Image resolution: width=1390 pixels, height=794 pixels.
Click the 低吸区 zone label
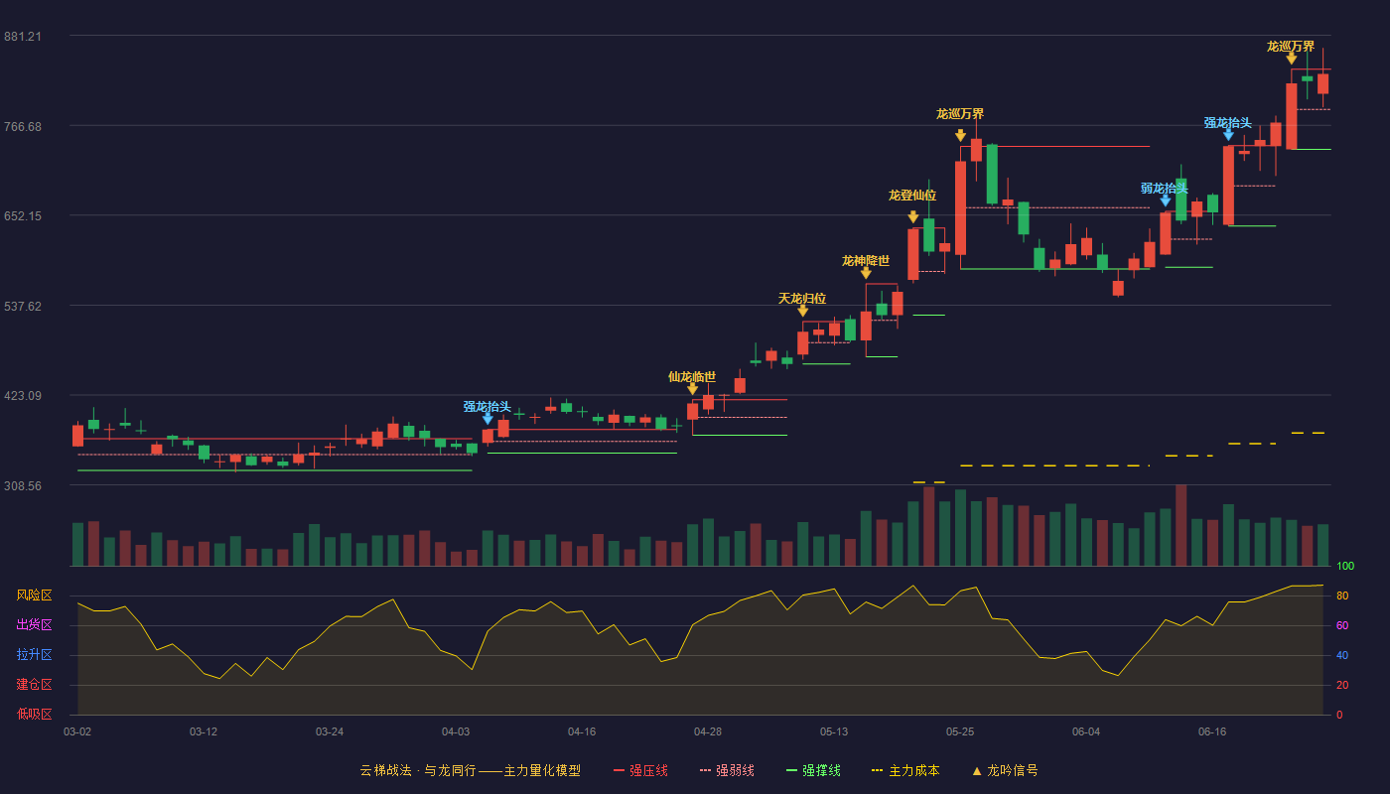[x=34, y=714]
